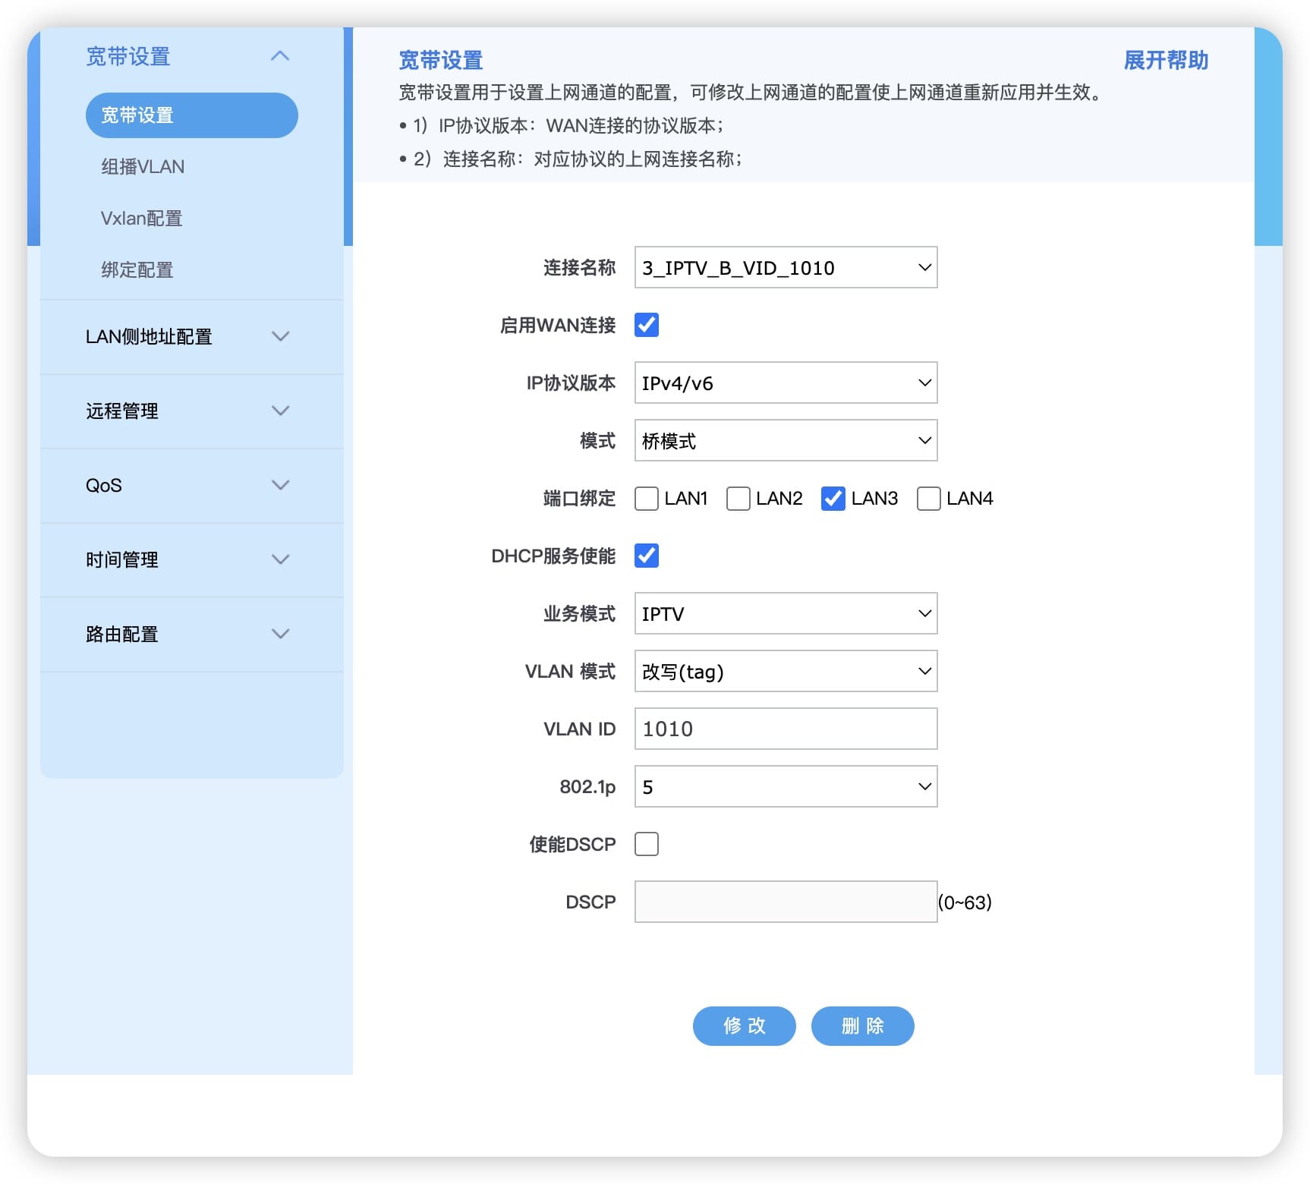
Task: Check the LAN1 port binding box
Action: [647, 499]
